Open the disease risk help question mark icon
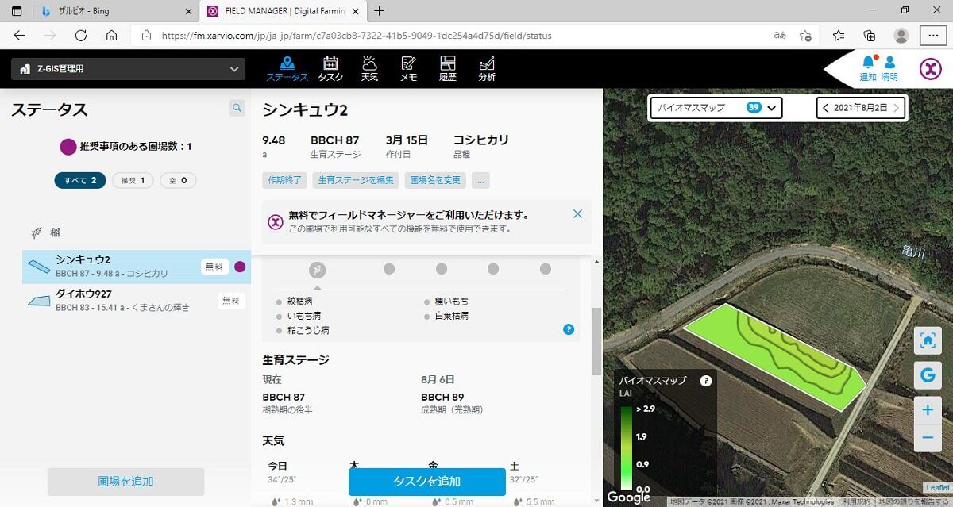The height and width of the screenshot is (507, 953). (x=567, y=330)
